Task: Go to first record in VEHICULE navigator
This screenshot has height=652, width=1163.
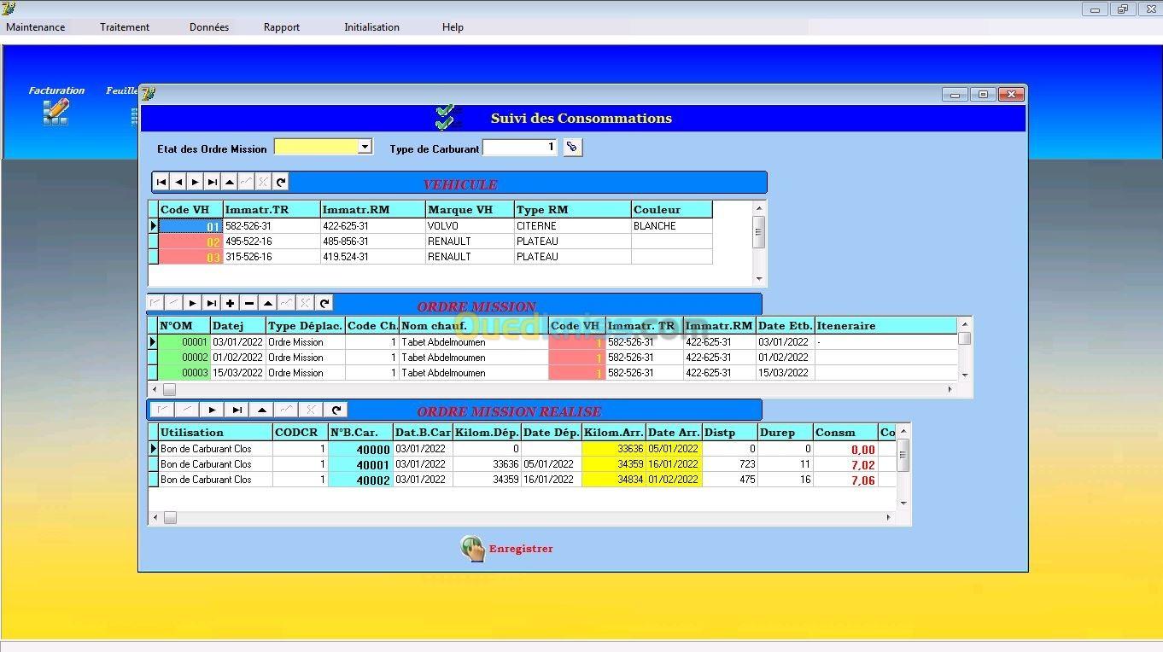Action: coord(161,182)
